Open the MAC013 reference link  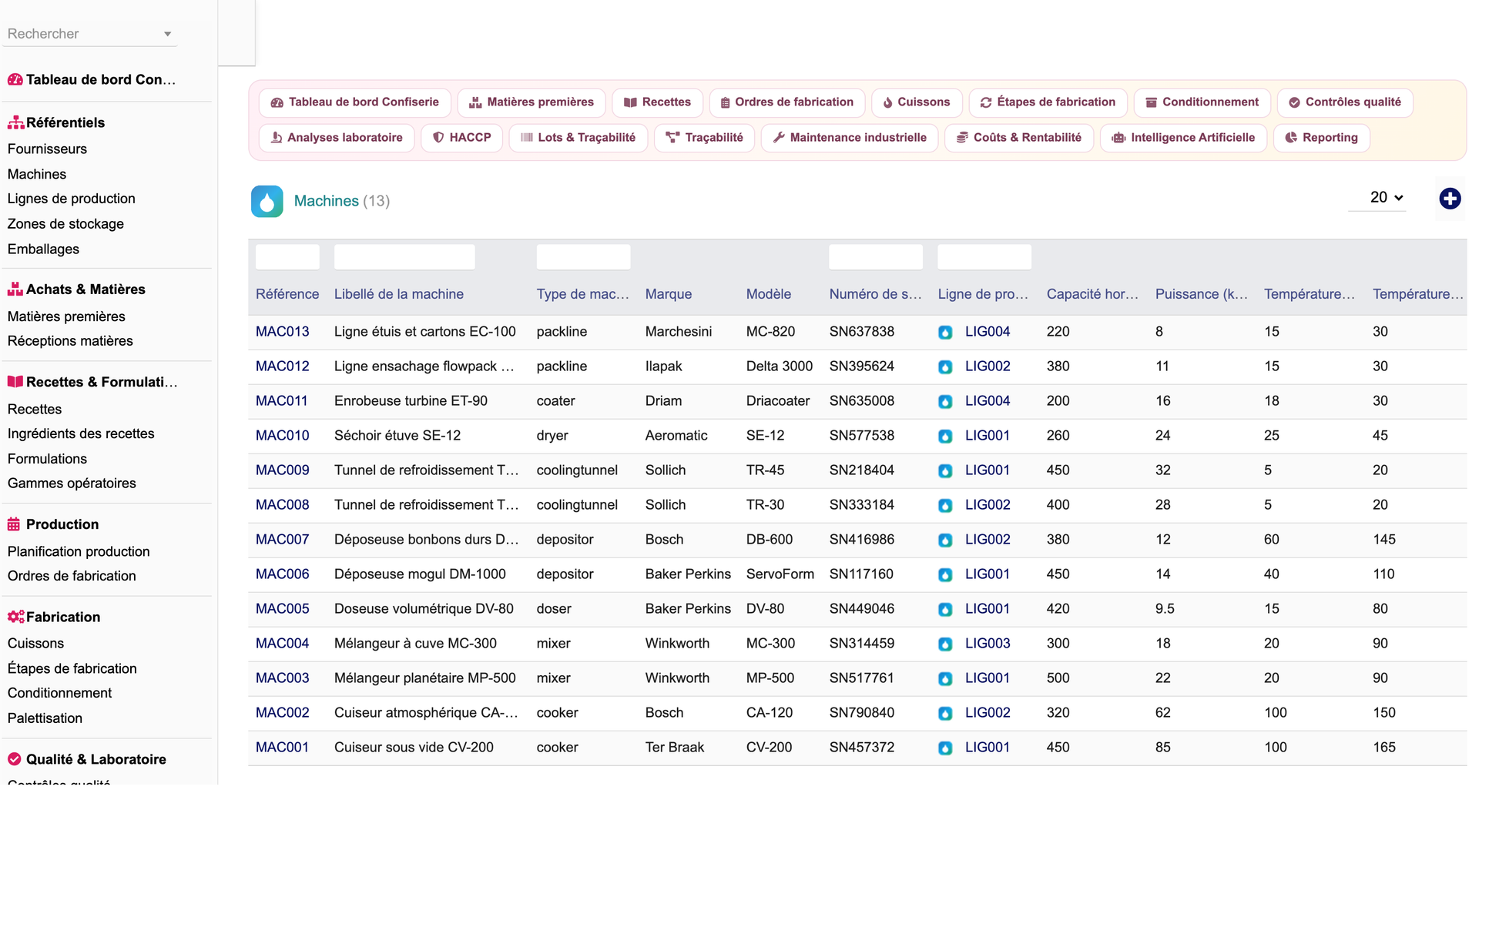click(283, 332)
